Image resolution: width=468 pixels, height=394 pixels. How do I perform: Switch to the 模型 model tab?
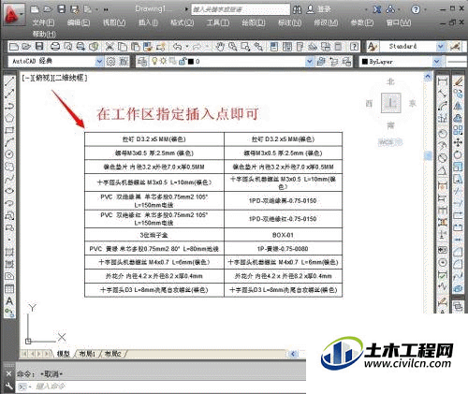[64, 354]
